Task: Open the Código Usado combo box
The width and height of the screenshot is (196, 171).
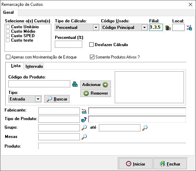Action: coord(144,28)
